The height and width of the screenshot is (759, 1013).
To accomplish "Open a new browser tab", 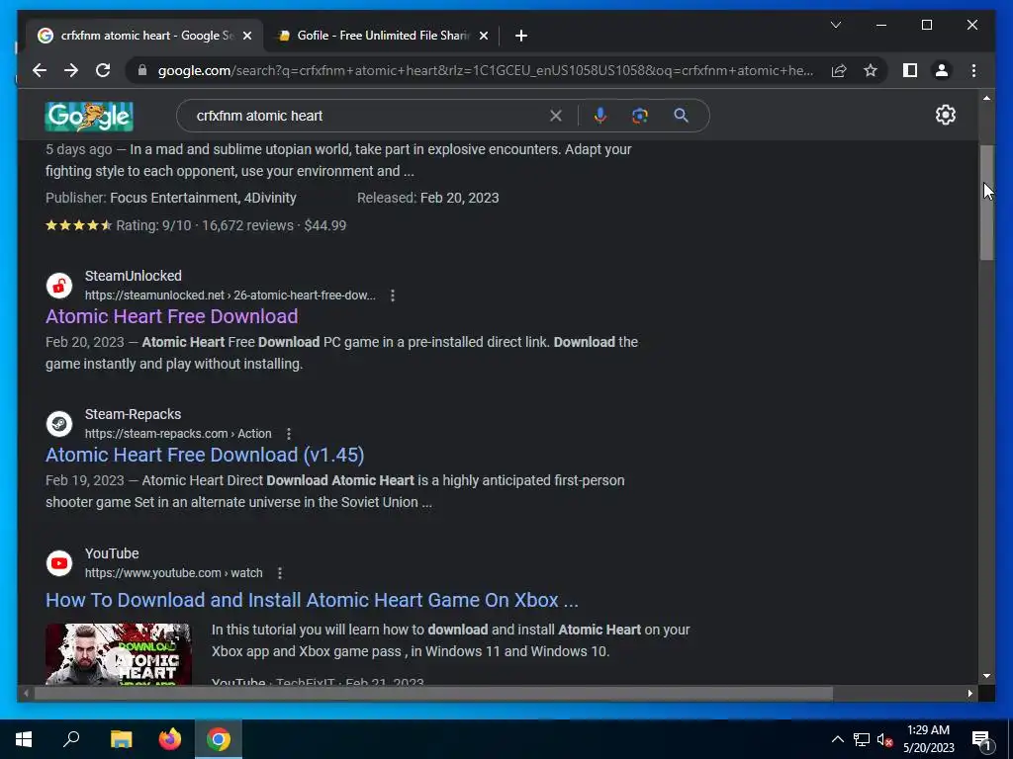I will (520, 36).
